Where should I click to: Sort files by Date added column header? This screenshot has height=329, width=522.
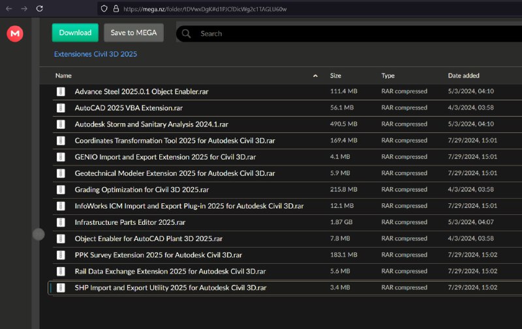[x=463, y=76]
